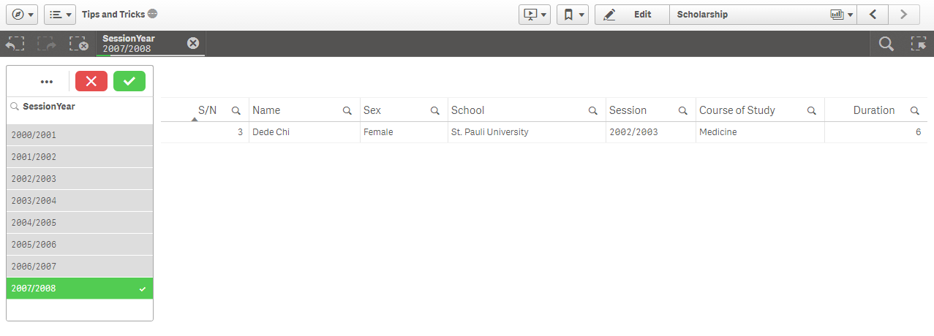Confirm selection with green checkmark
The image size is (934, 336).
[129, 81]
